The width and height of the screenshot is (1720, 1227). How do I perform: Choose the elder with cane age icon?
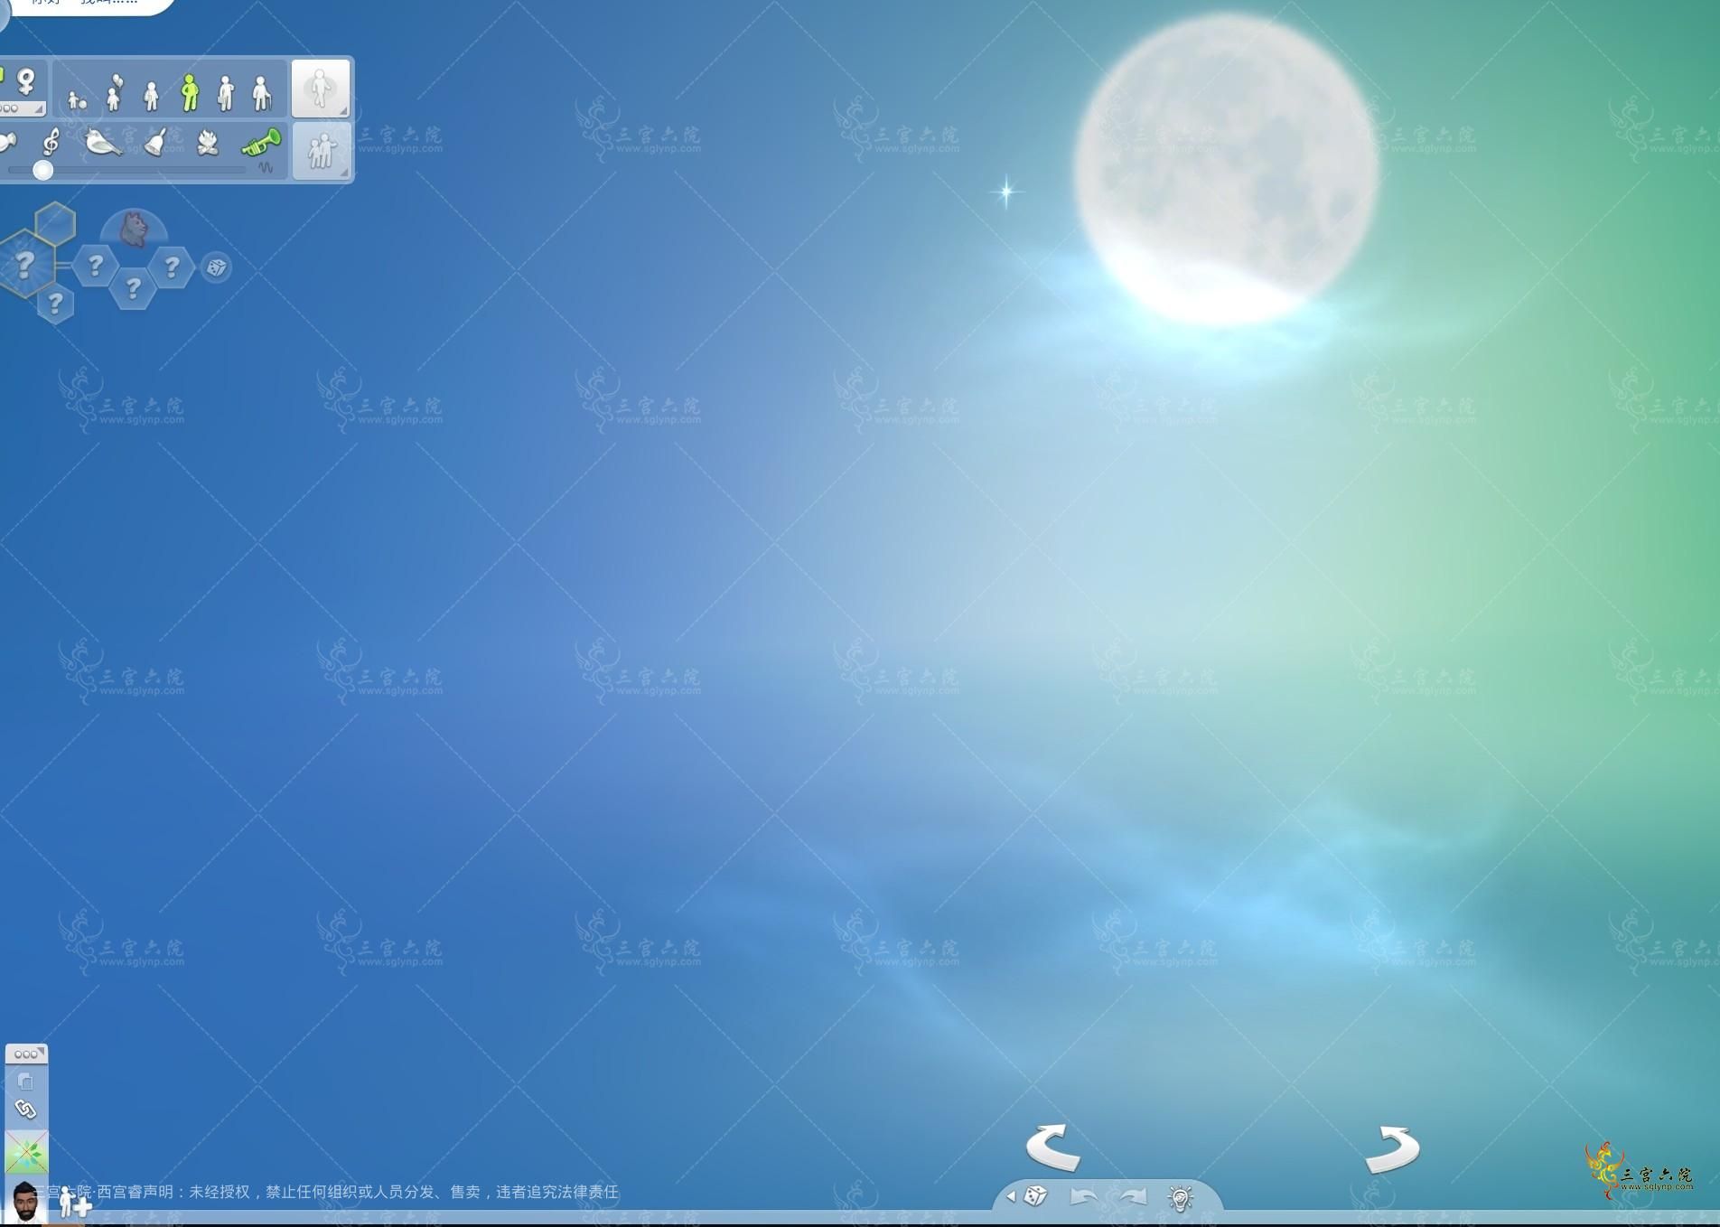tap(261, 93)
